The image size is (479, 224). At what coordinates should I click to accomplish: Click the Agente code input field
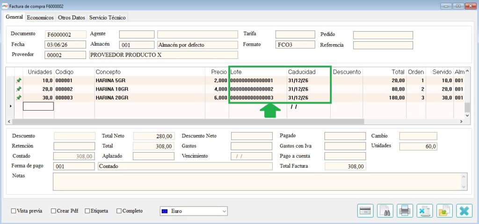click(x=137, y=35)
